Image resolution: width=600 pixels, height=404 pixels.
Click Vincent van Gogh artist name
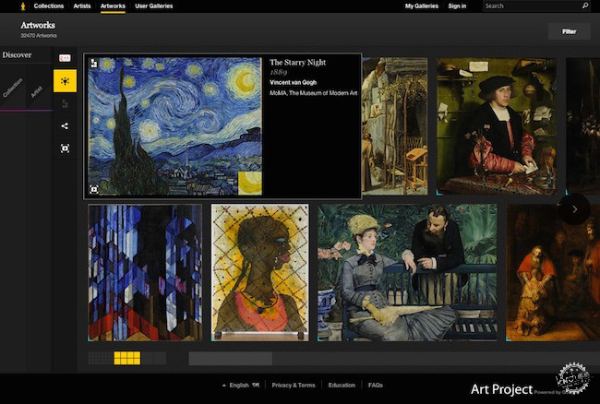click(x=294, y=82)
